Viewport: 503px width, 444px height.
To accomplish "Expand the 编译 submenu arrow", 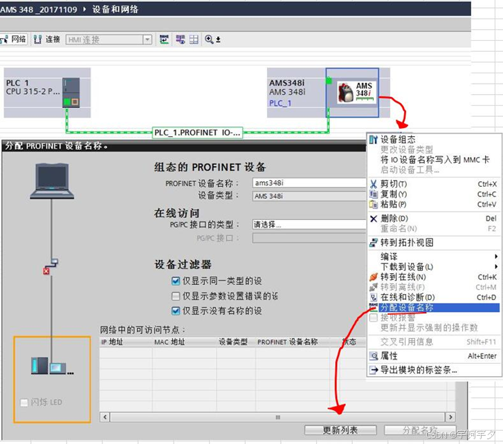I will pos(496,257).
